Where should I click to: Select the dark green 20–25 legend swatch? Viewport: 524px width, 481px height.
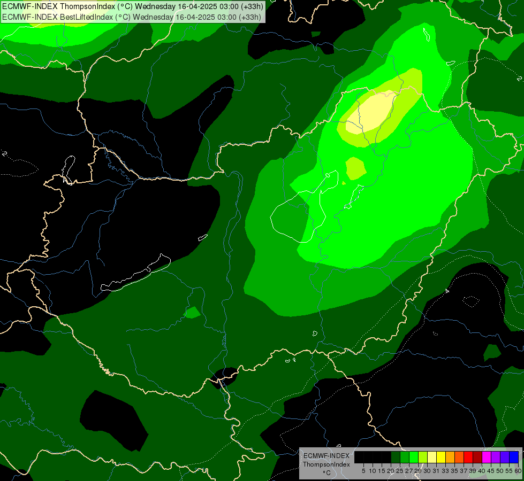396,457
